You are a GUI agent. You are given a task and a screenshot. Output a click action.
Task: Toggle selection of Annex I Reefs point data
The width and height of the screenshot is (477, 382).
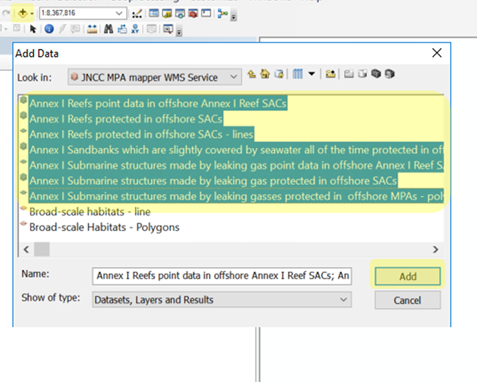(157, 103)
